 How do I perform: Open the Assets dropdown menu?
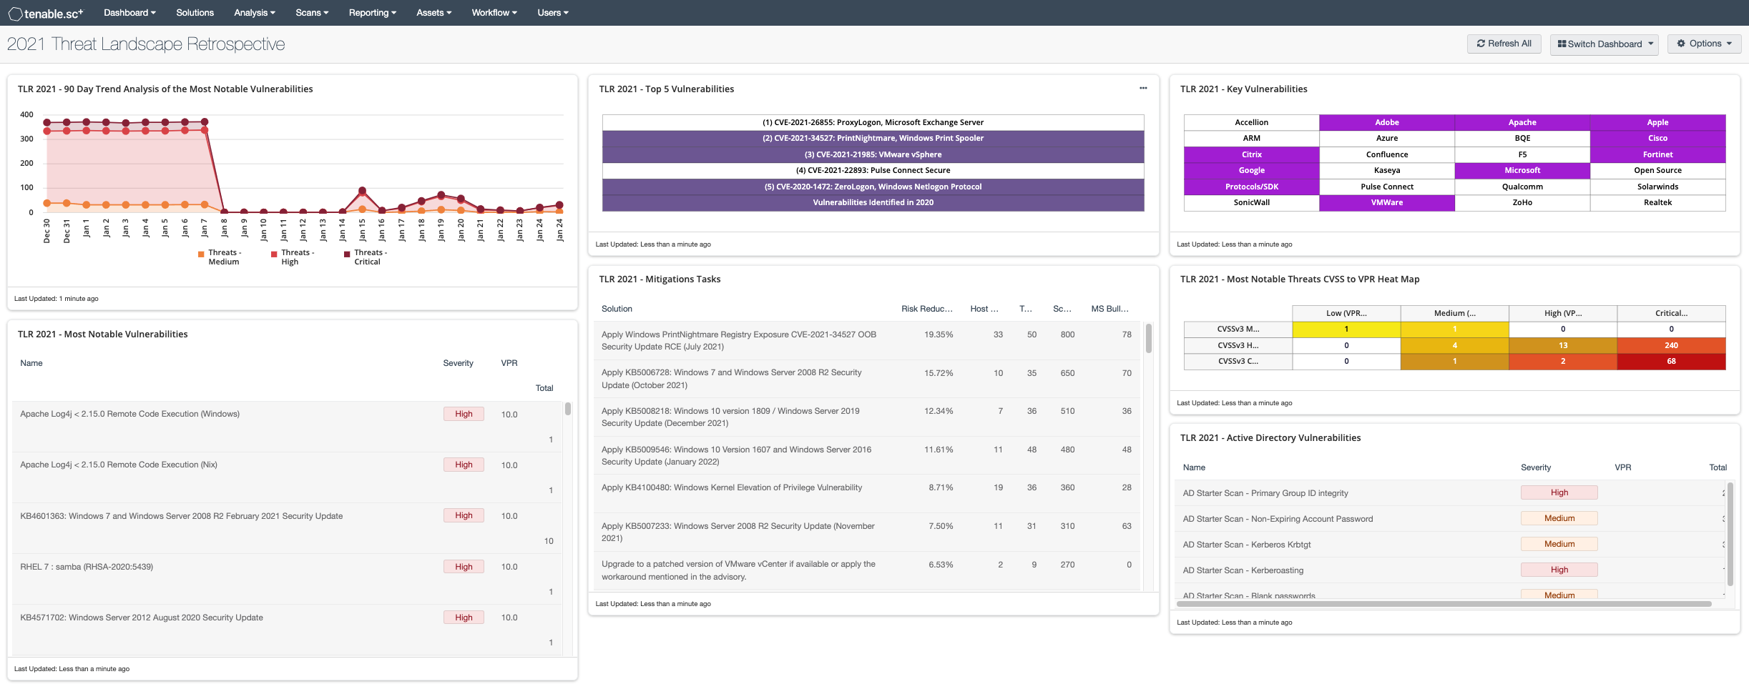433,13
